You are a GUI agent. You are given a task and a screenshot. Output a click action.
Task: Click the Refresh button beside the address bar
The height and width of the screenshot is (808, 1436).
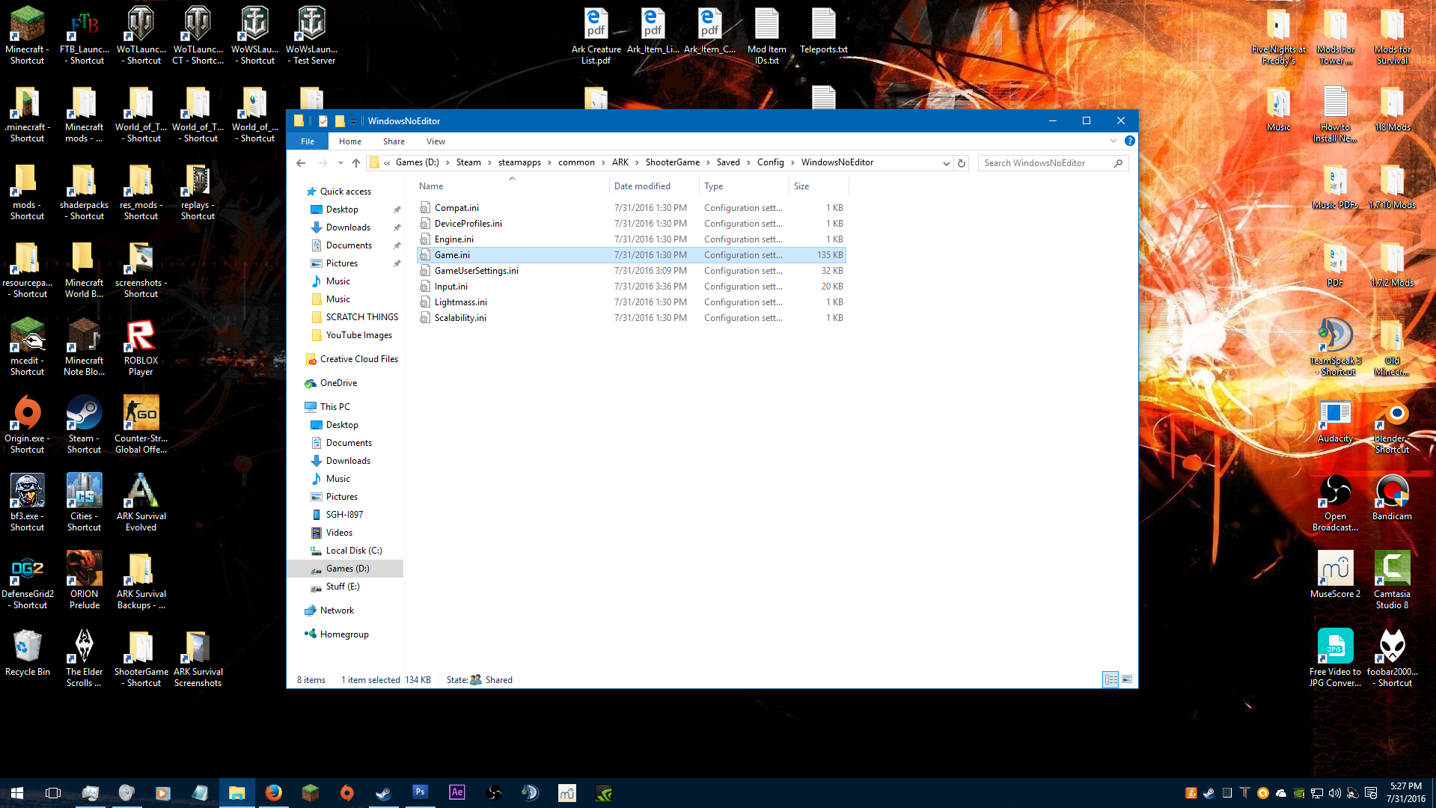[x=962, y=163]
